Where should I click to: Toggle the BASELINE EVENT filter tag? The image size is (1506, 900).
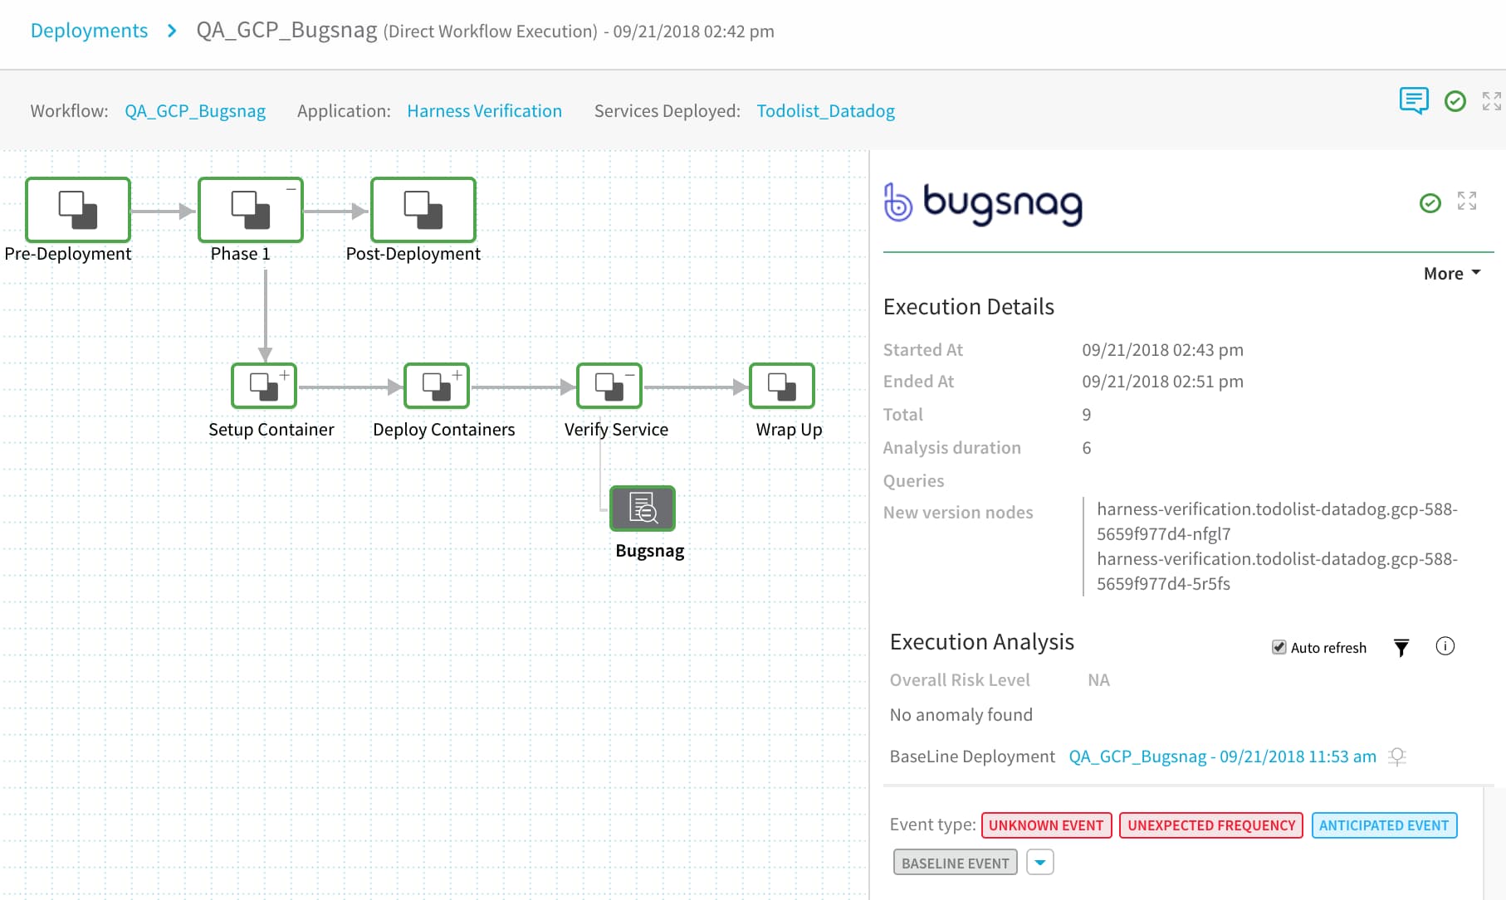(956, 863)
